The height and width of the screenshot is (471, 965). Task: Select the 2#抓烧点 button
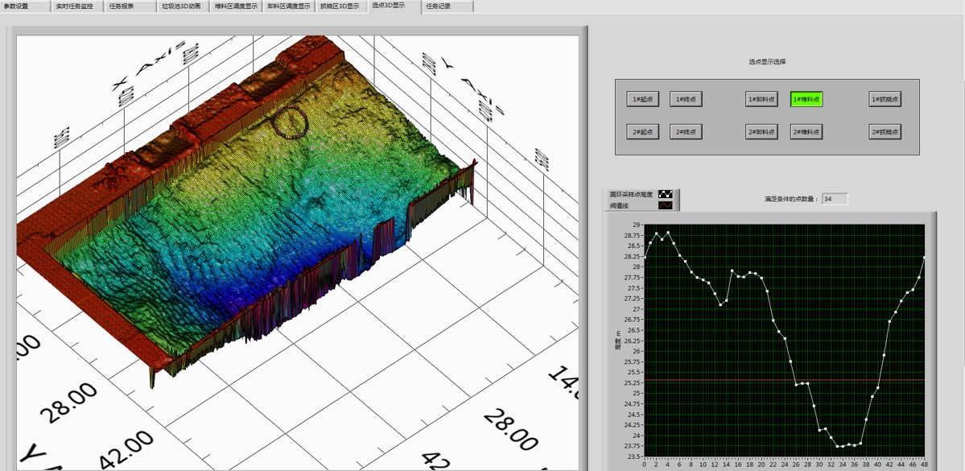tap(885, 131)
